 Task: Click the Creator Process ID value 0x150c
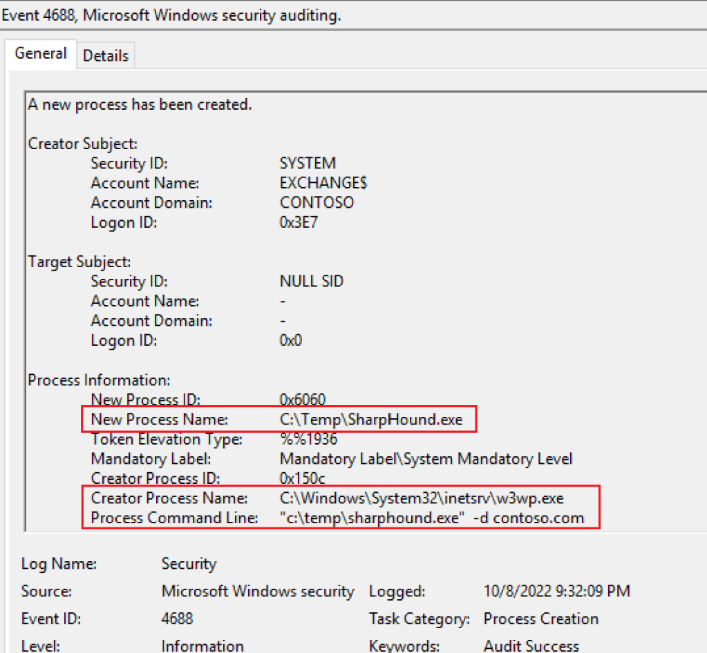pos(302,478)
